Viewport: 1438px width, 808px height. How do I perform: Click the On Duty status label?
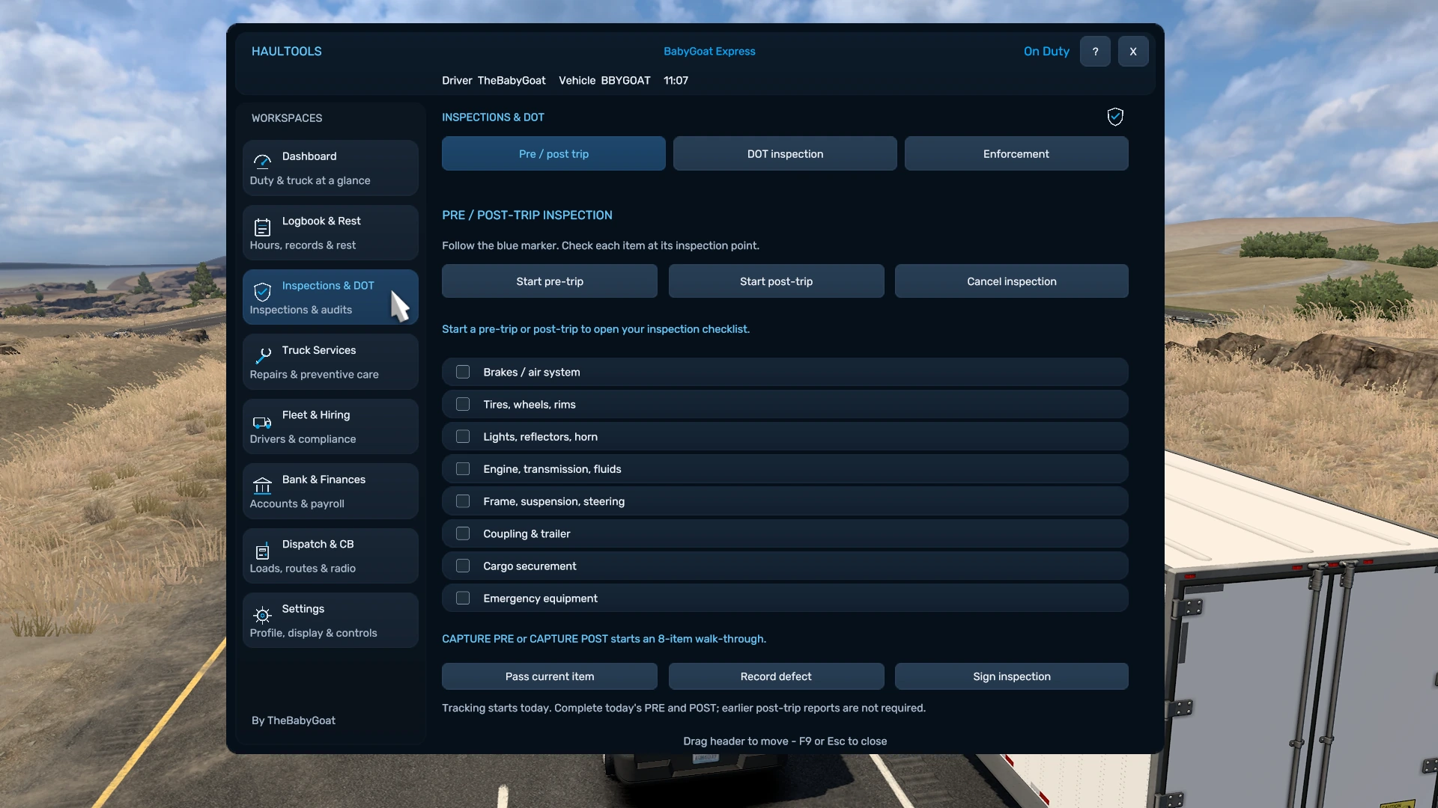pos(1046,52)
